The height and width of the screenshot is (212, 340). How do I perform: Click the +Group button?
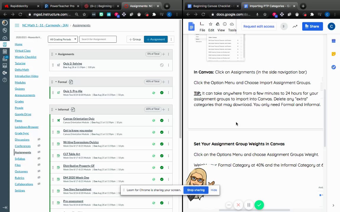point(135,39)
